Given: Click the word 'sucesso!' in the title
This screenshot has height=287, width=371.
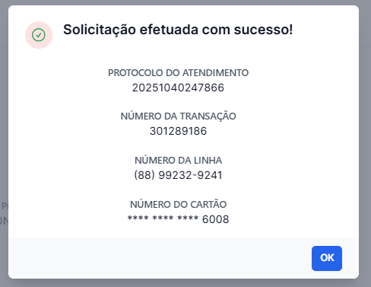Looking at the screenshot, I should [263, 30].
